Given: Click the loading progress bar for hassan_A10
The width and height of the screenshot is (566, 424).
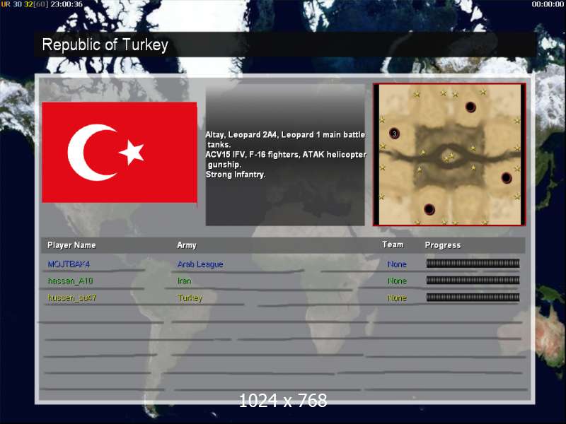Looking at the screenshot, I should [473, 280].
